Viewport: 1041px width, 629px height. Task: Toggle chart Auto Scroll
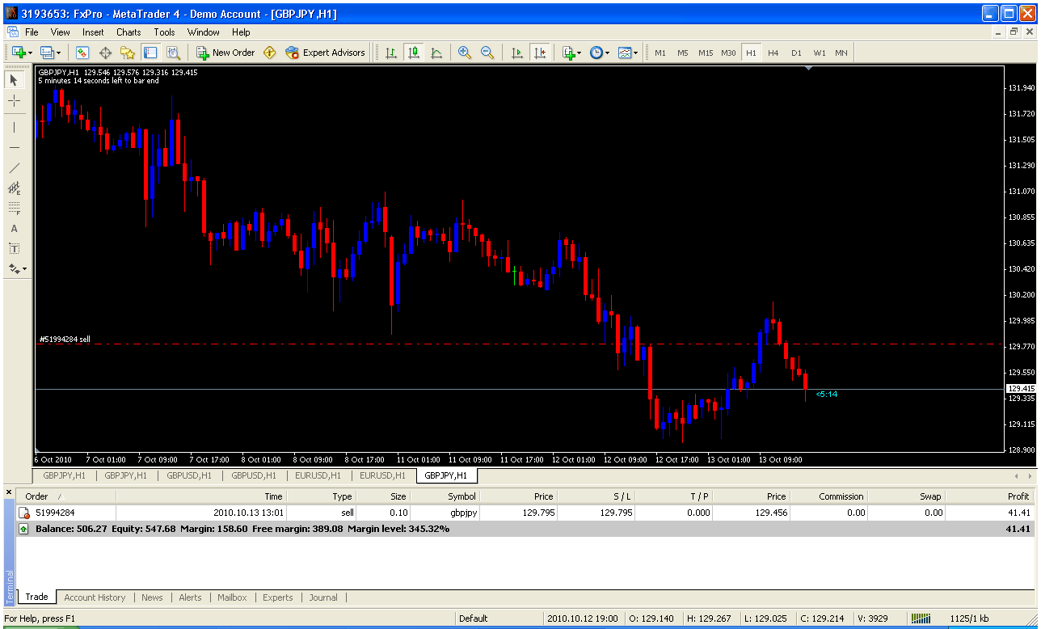click(517, 53)
